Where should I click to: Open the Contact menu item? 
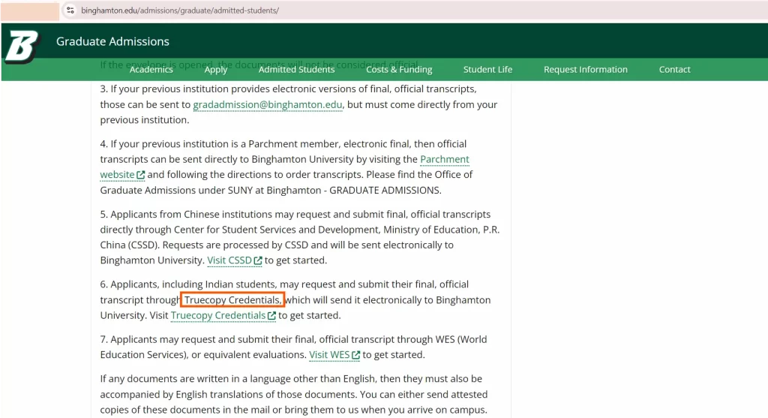[674, 70]
